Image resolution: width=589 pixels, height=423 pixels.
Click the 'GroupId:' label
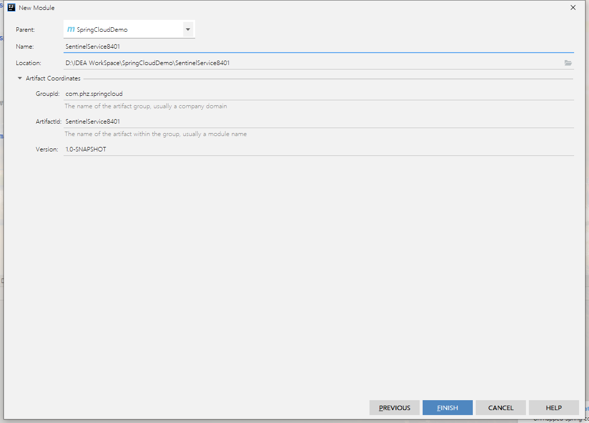click(48, 93)
